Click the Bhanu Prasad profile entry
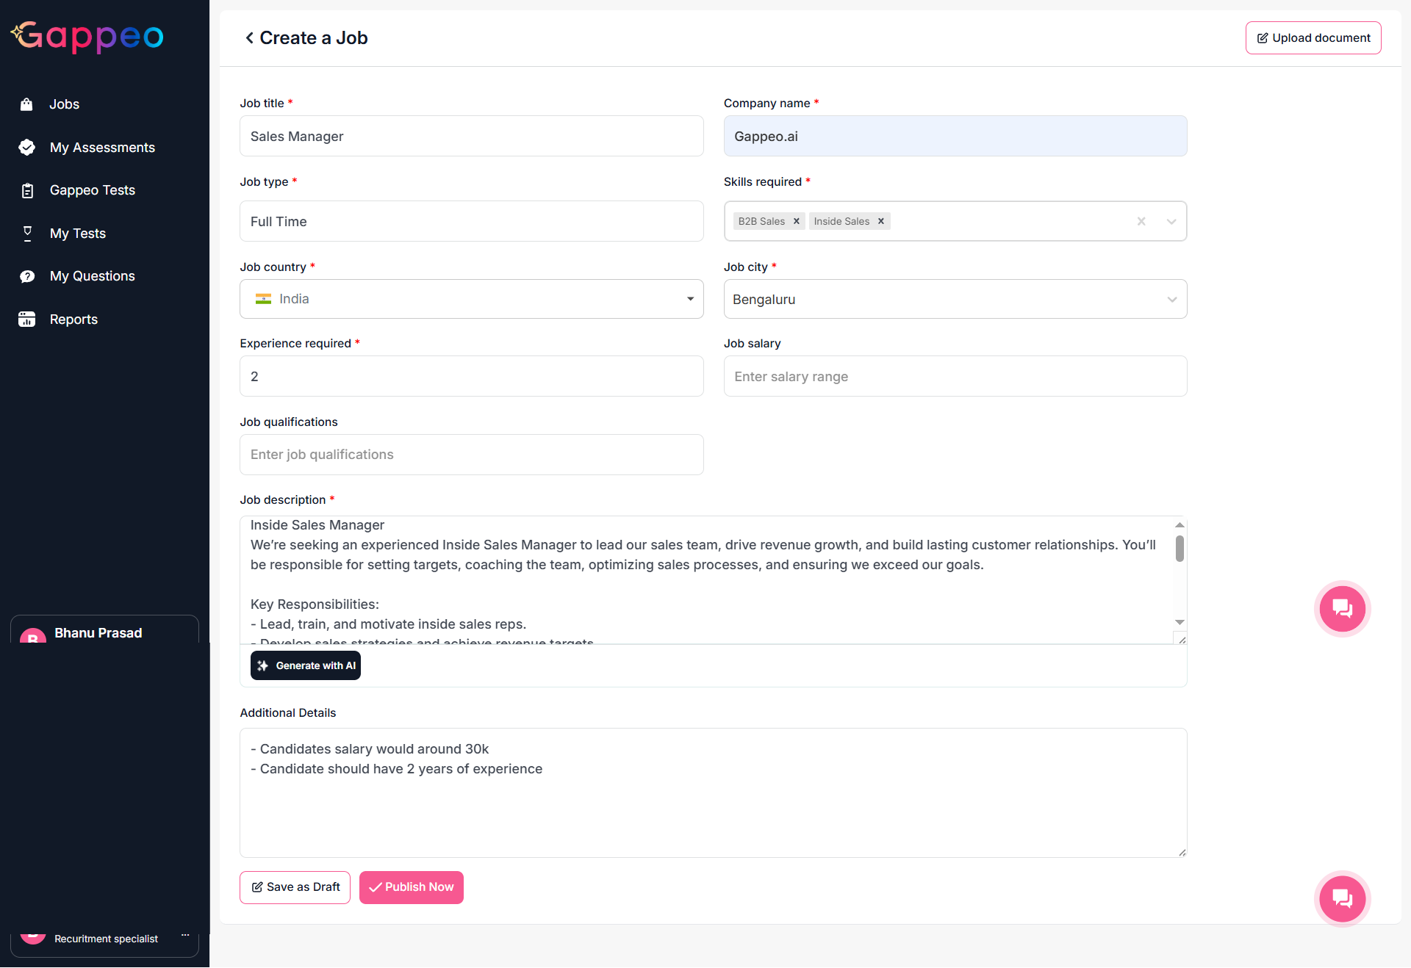The image size is (1411, 968). point(98,633)
